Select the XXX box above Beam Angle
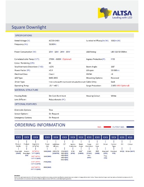This screenshot has width=144, height=187. pos(81,137)
